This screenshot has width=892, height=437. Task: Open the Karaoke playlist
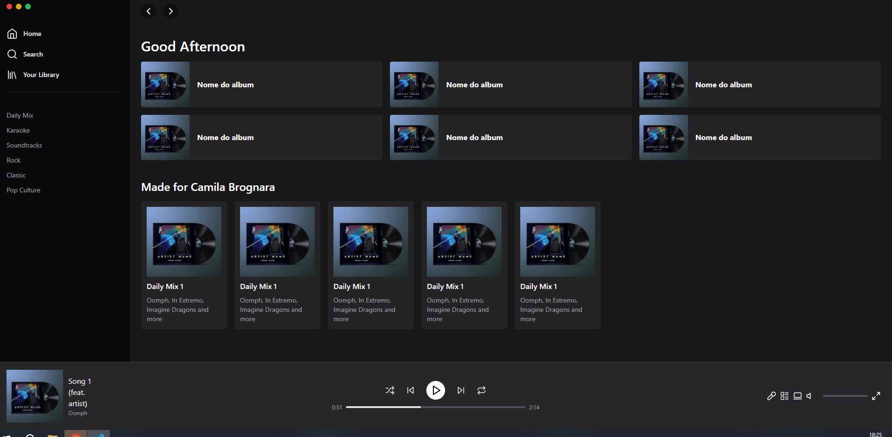(18, 130)
